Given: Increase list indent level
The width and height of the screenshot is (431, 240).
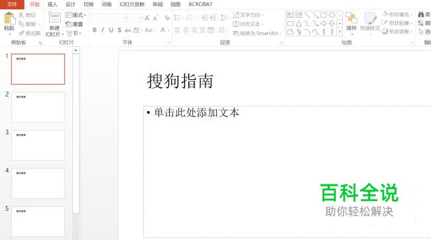Looking at the screenshot, I should (x=213, y=18).
